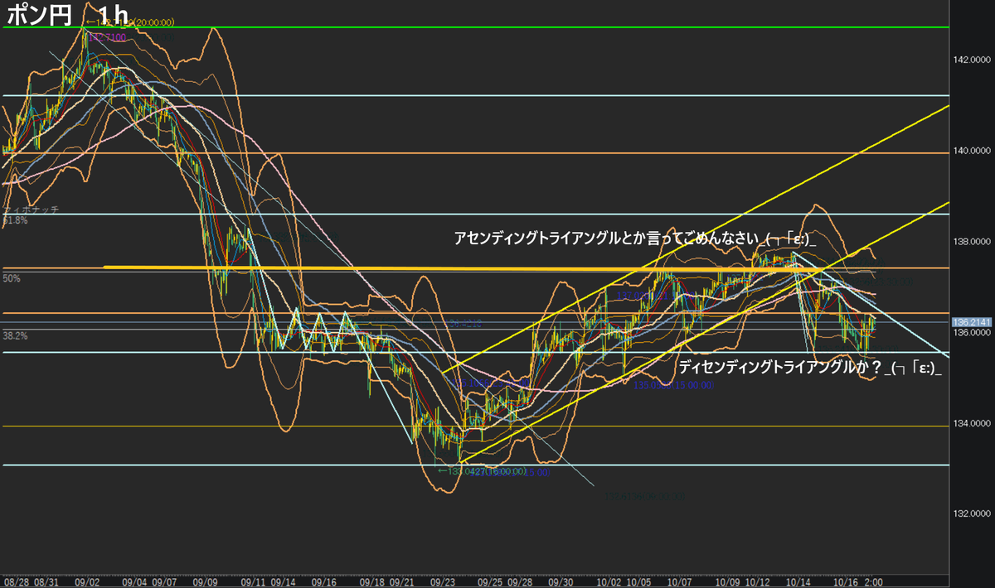Image resolution: width=995 pixels, height=588 pixels.
Task: Click the '09/16' date label
Action: [323, 582]
